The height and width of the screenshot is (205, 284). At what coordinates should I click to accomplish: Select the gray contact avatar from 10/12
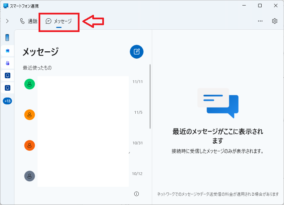(x=29, y=176)
